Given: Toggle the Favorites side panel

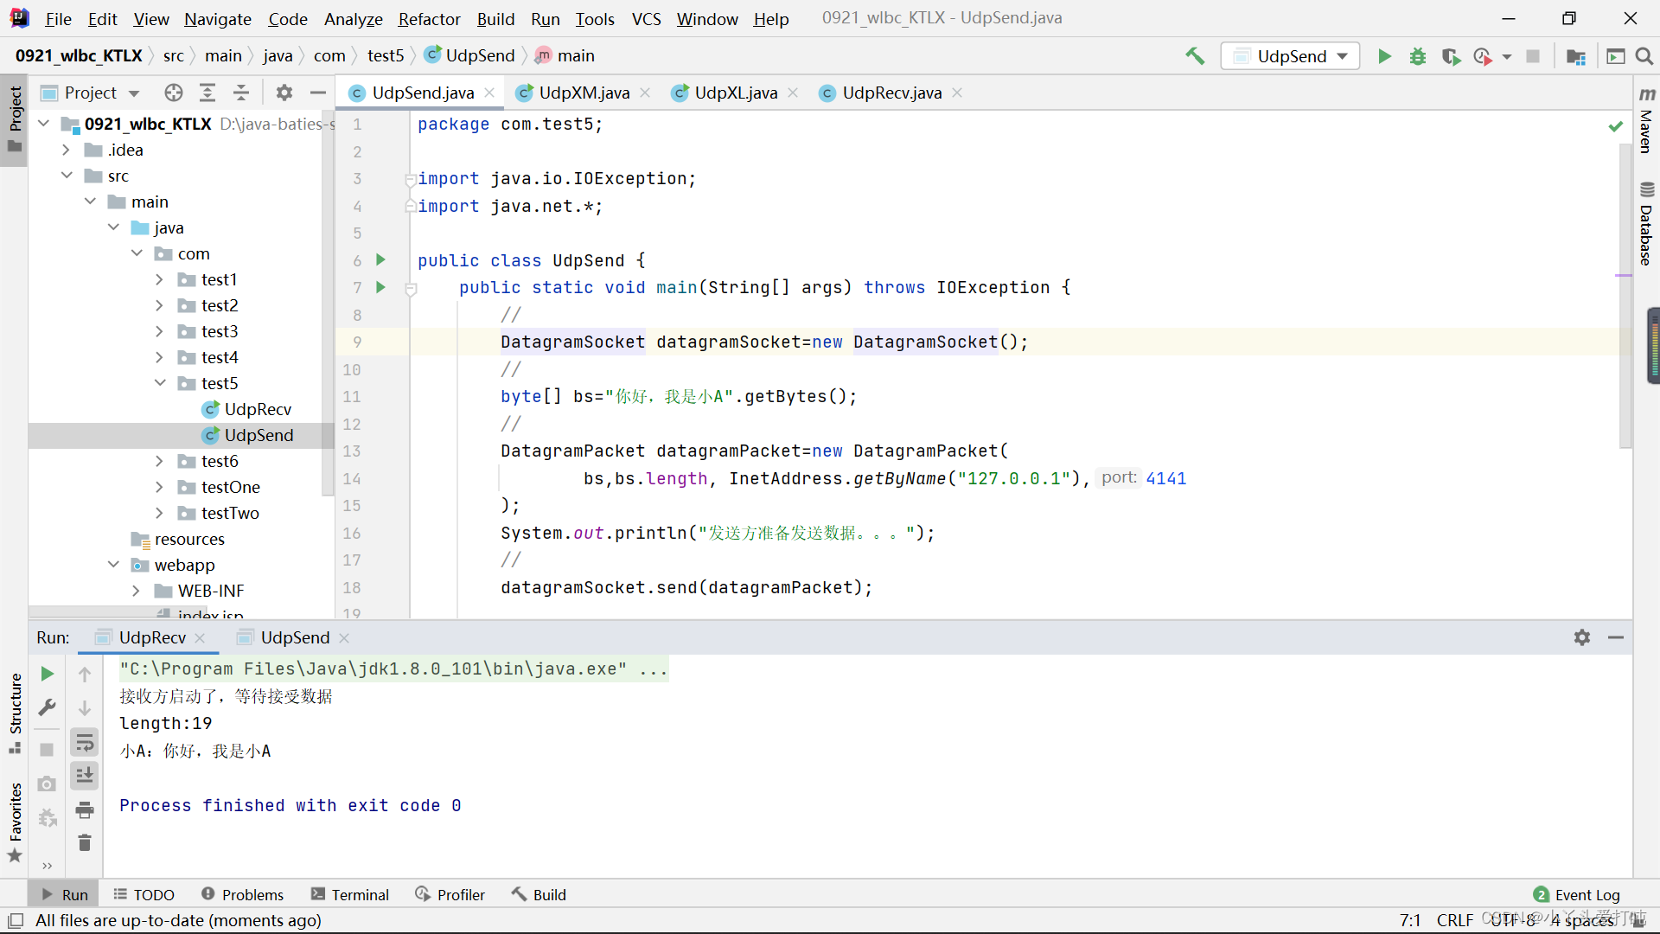Looking at the screenshot, I should tap(15, 822).
